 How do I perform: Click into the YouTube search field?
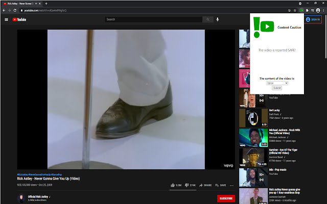click(153, 19)
